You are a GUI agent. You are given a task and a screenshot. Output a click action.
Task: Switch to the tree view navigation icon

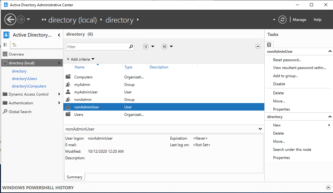[x=14, y=45]
